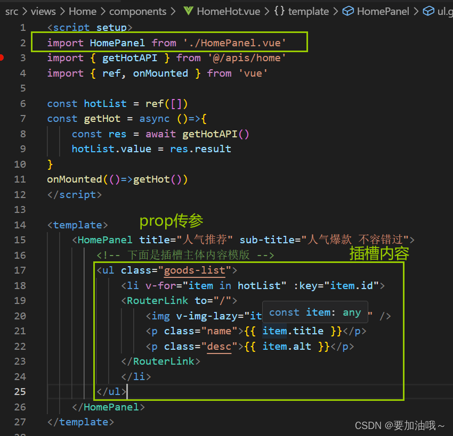
Task: Click item.alt on line 22
Action: tap(287, 346)
